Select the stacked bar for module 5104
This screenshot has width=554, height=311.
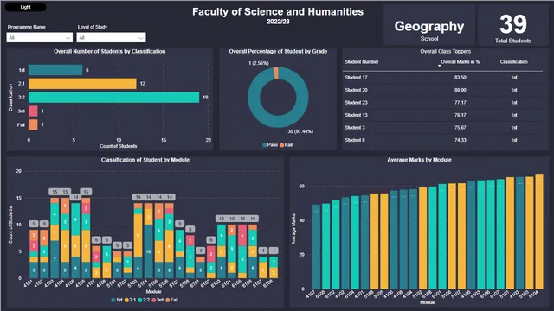(x=148, y=241)
